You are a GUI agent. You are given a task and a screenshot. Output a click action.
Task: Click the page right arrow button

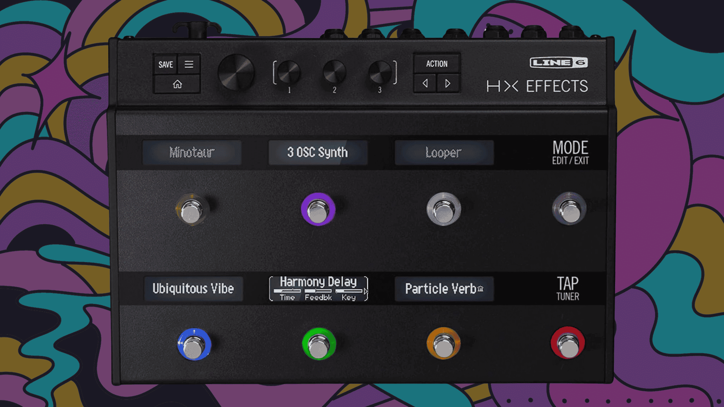[448, 83]
